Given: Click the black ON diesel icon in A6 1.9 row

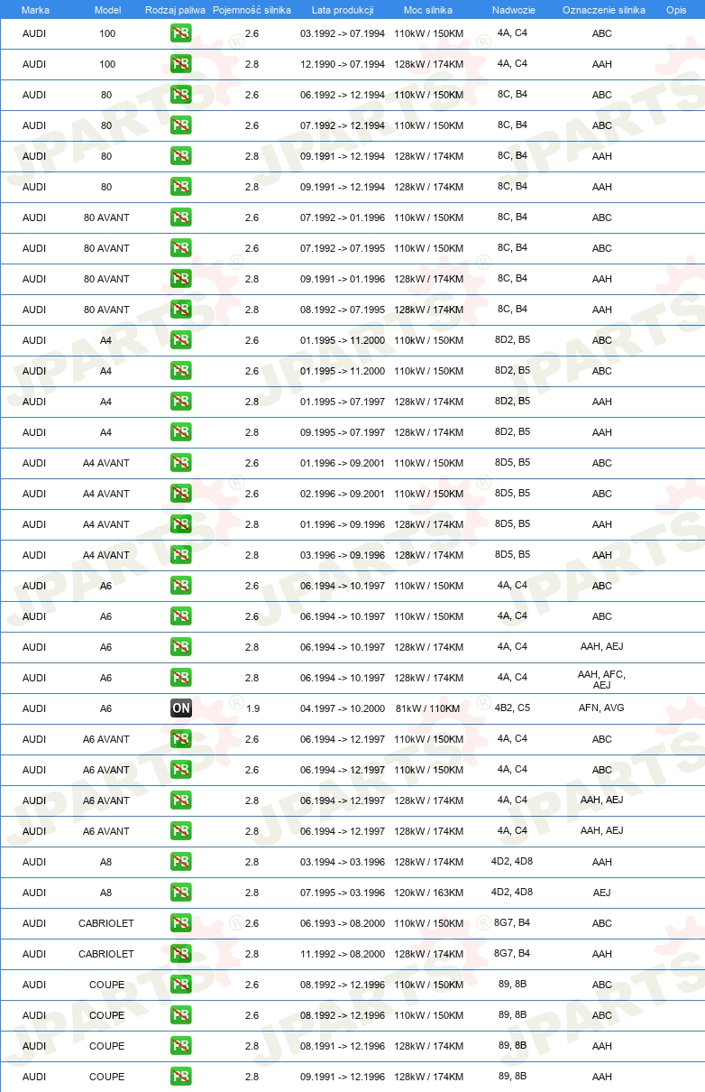Looking at the screenshot, I should pyautogui.click(x=181, y=708).
